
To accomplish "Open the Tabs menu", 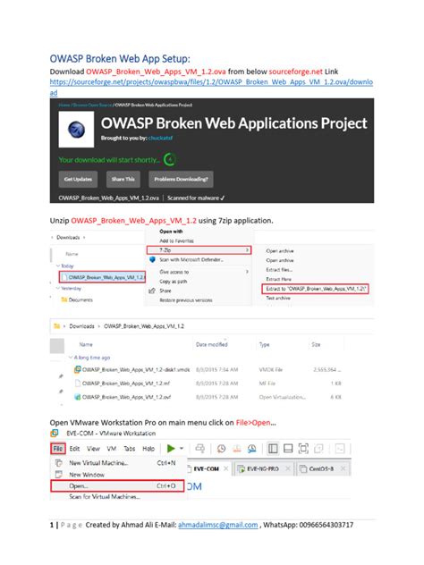I will [130, 449].
